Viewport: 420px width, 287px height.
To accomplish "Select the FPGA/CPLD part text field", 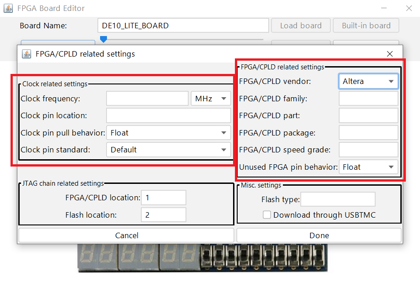I will 368,115.
